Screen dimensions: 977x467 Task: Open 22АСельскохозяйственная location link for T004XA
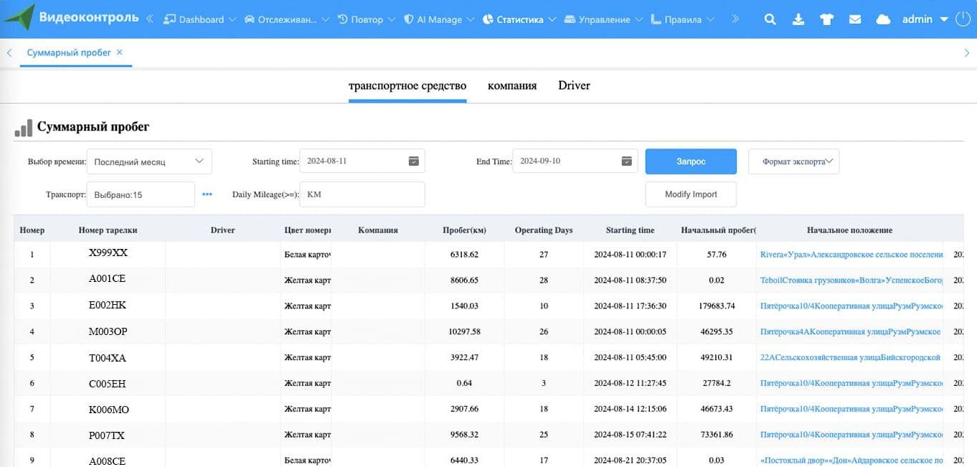pos(851,357)
